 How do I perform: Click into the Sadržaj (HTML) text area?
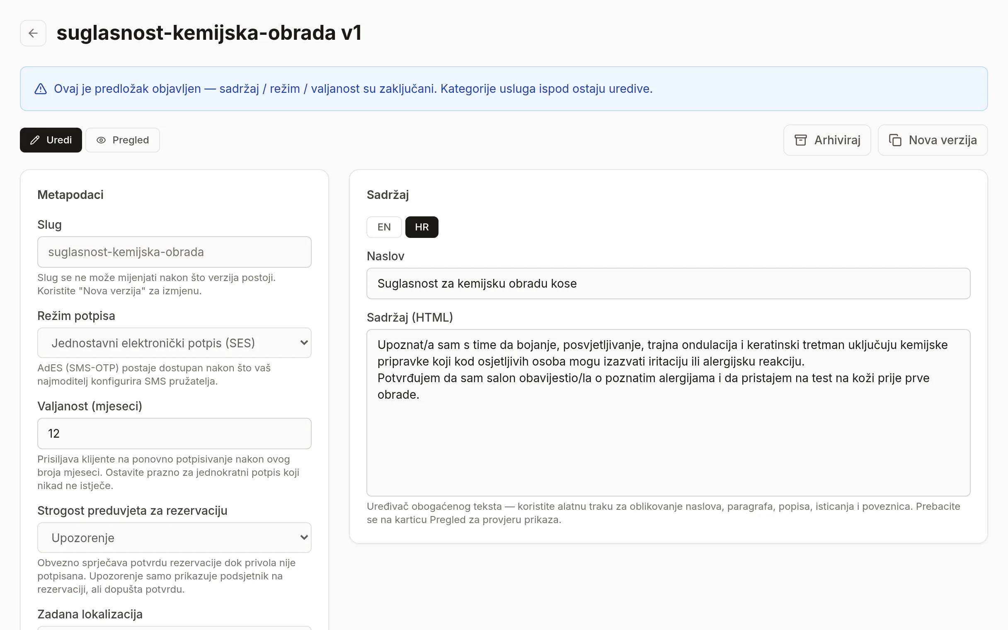(x=668, y=412)
